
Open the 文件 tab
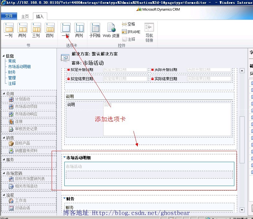(x=9, y=16)
